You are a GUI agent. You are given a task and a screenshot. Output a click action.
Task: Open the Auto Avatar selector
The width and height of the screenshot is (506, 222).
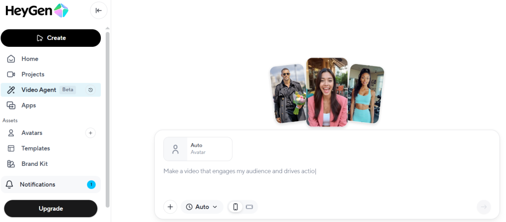198,149
